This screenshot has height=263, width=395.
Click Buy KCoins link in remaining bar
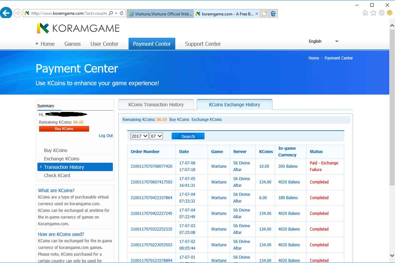coord(179,120)
